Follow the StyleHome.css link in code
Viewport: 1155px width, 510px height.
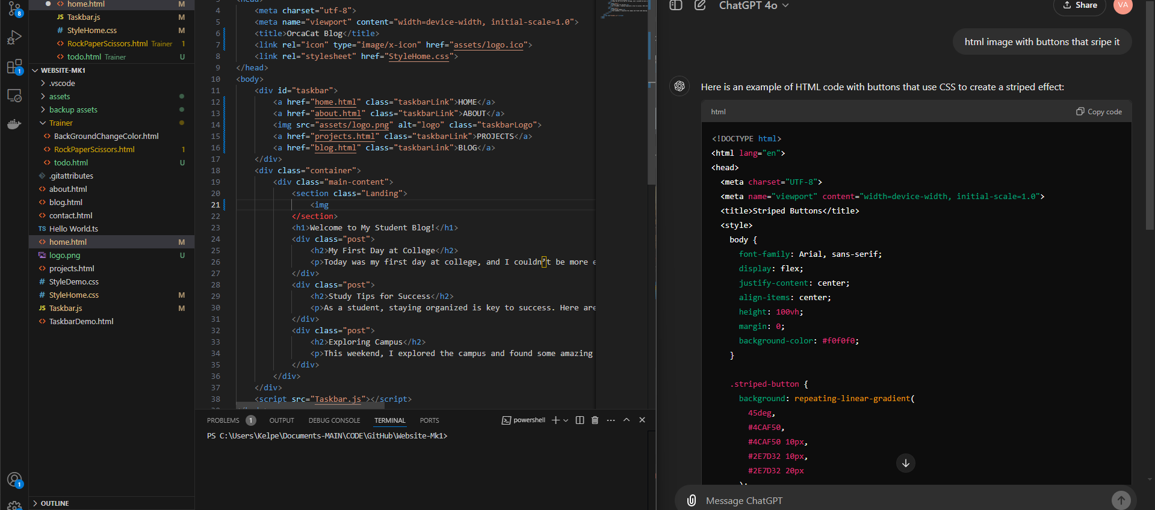tap(419, 57)
